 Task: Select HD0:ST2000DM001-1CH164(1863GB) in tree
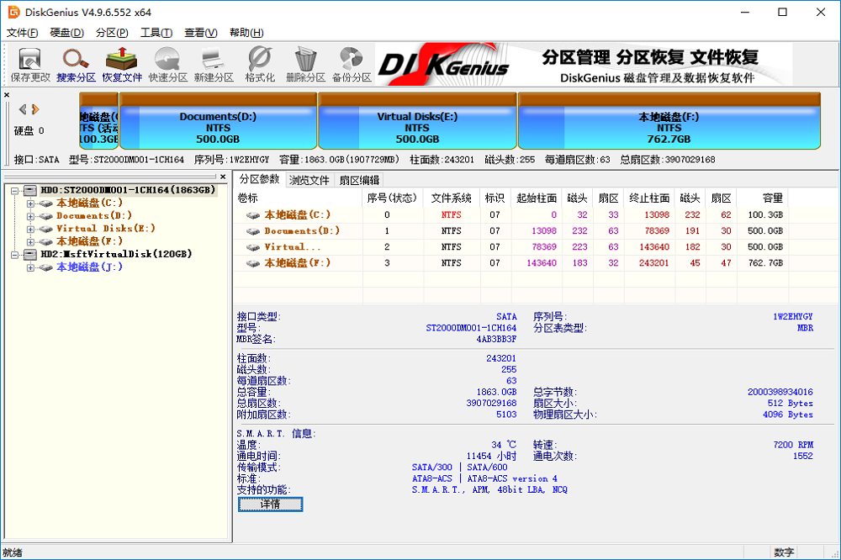click(128, 190)
